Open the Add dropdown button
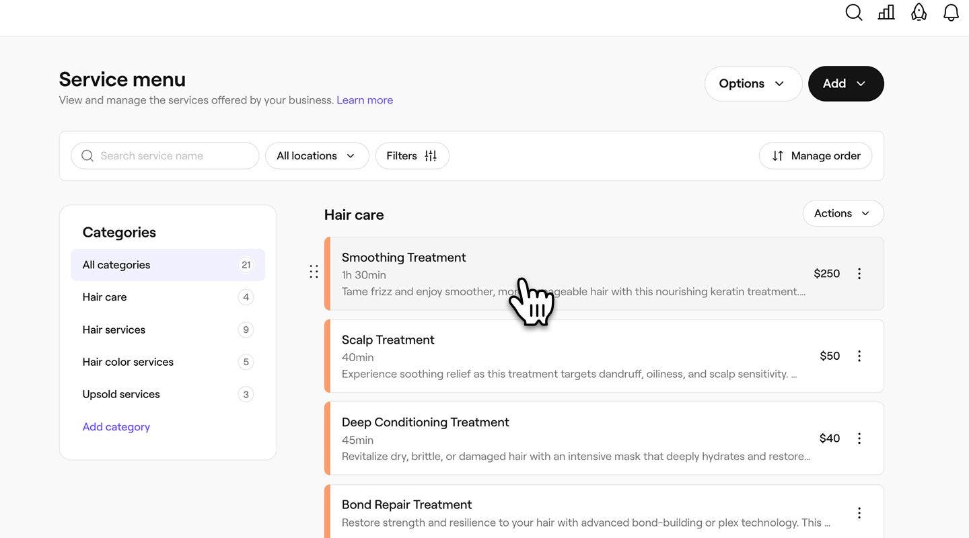This screenshot has height=538, width=969. [x=845, y=83]
